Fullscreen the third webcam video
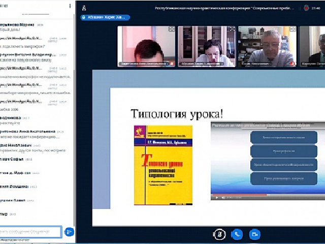This screenshot has height=244, width=325. coord(290,29)
